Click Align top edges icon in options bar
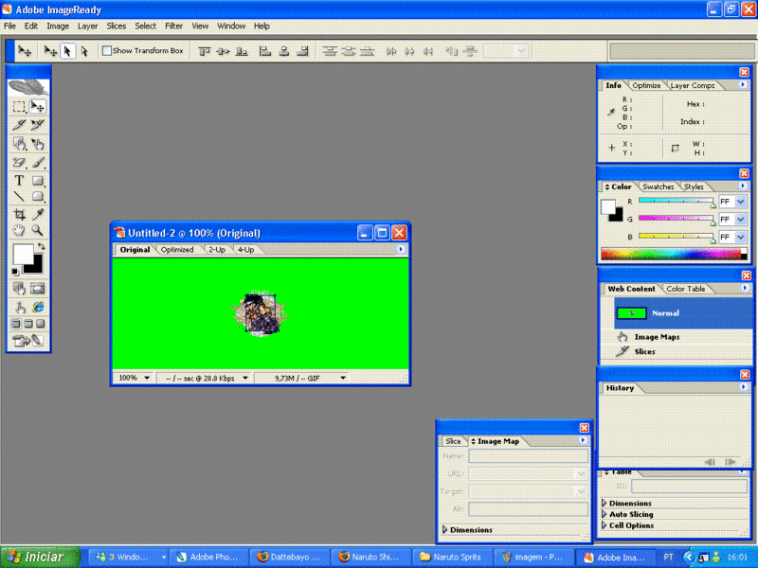 click(x=204, y=51)
